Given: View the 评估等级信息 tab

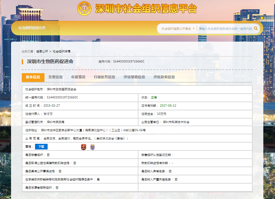Looking at the screenshot, I should 134,77.
